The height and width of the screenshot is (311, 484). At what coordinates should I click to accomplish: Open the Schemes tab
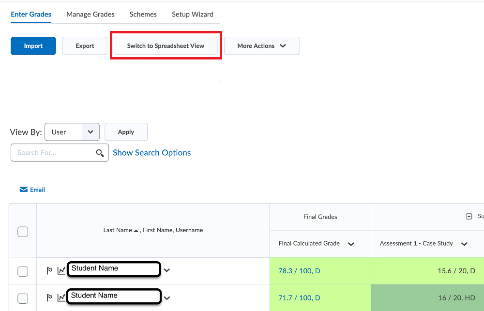coord(143,15)
